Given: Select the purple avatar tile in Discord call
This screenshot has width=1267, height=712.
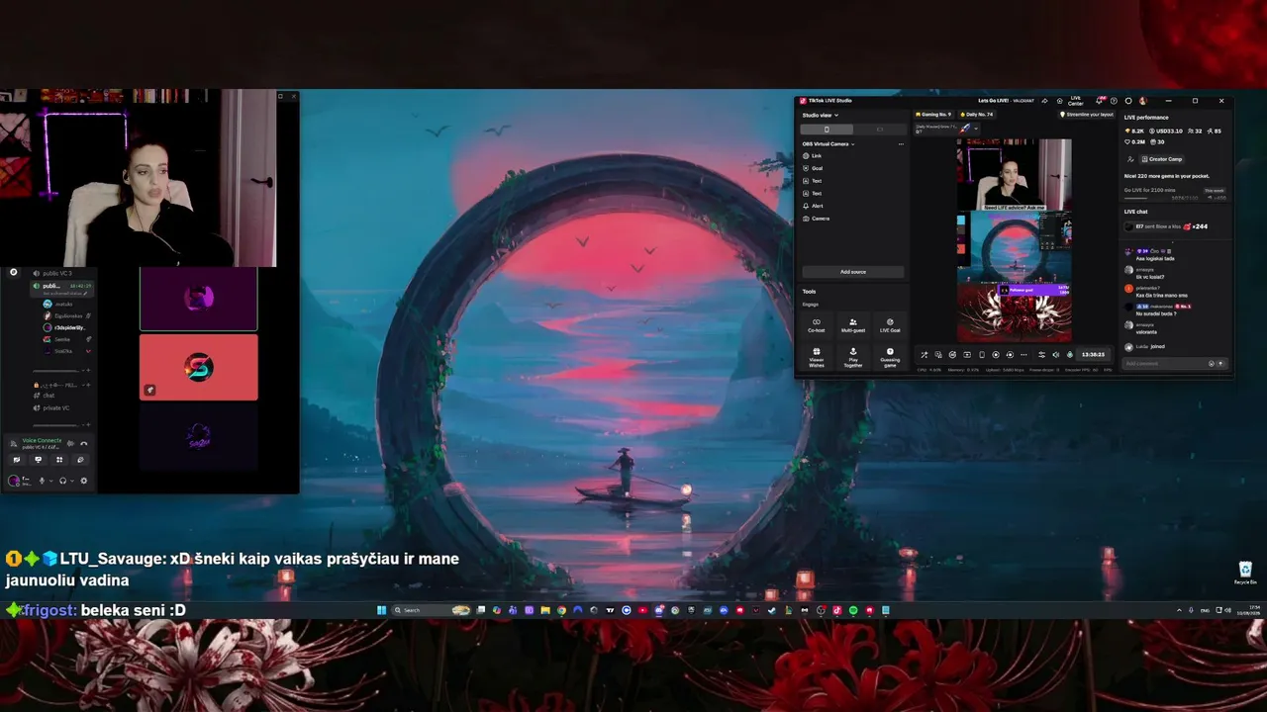Looking at the screenshot, I should click(x=199, y=299).
